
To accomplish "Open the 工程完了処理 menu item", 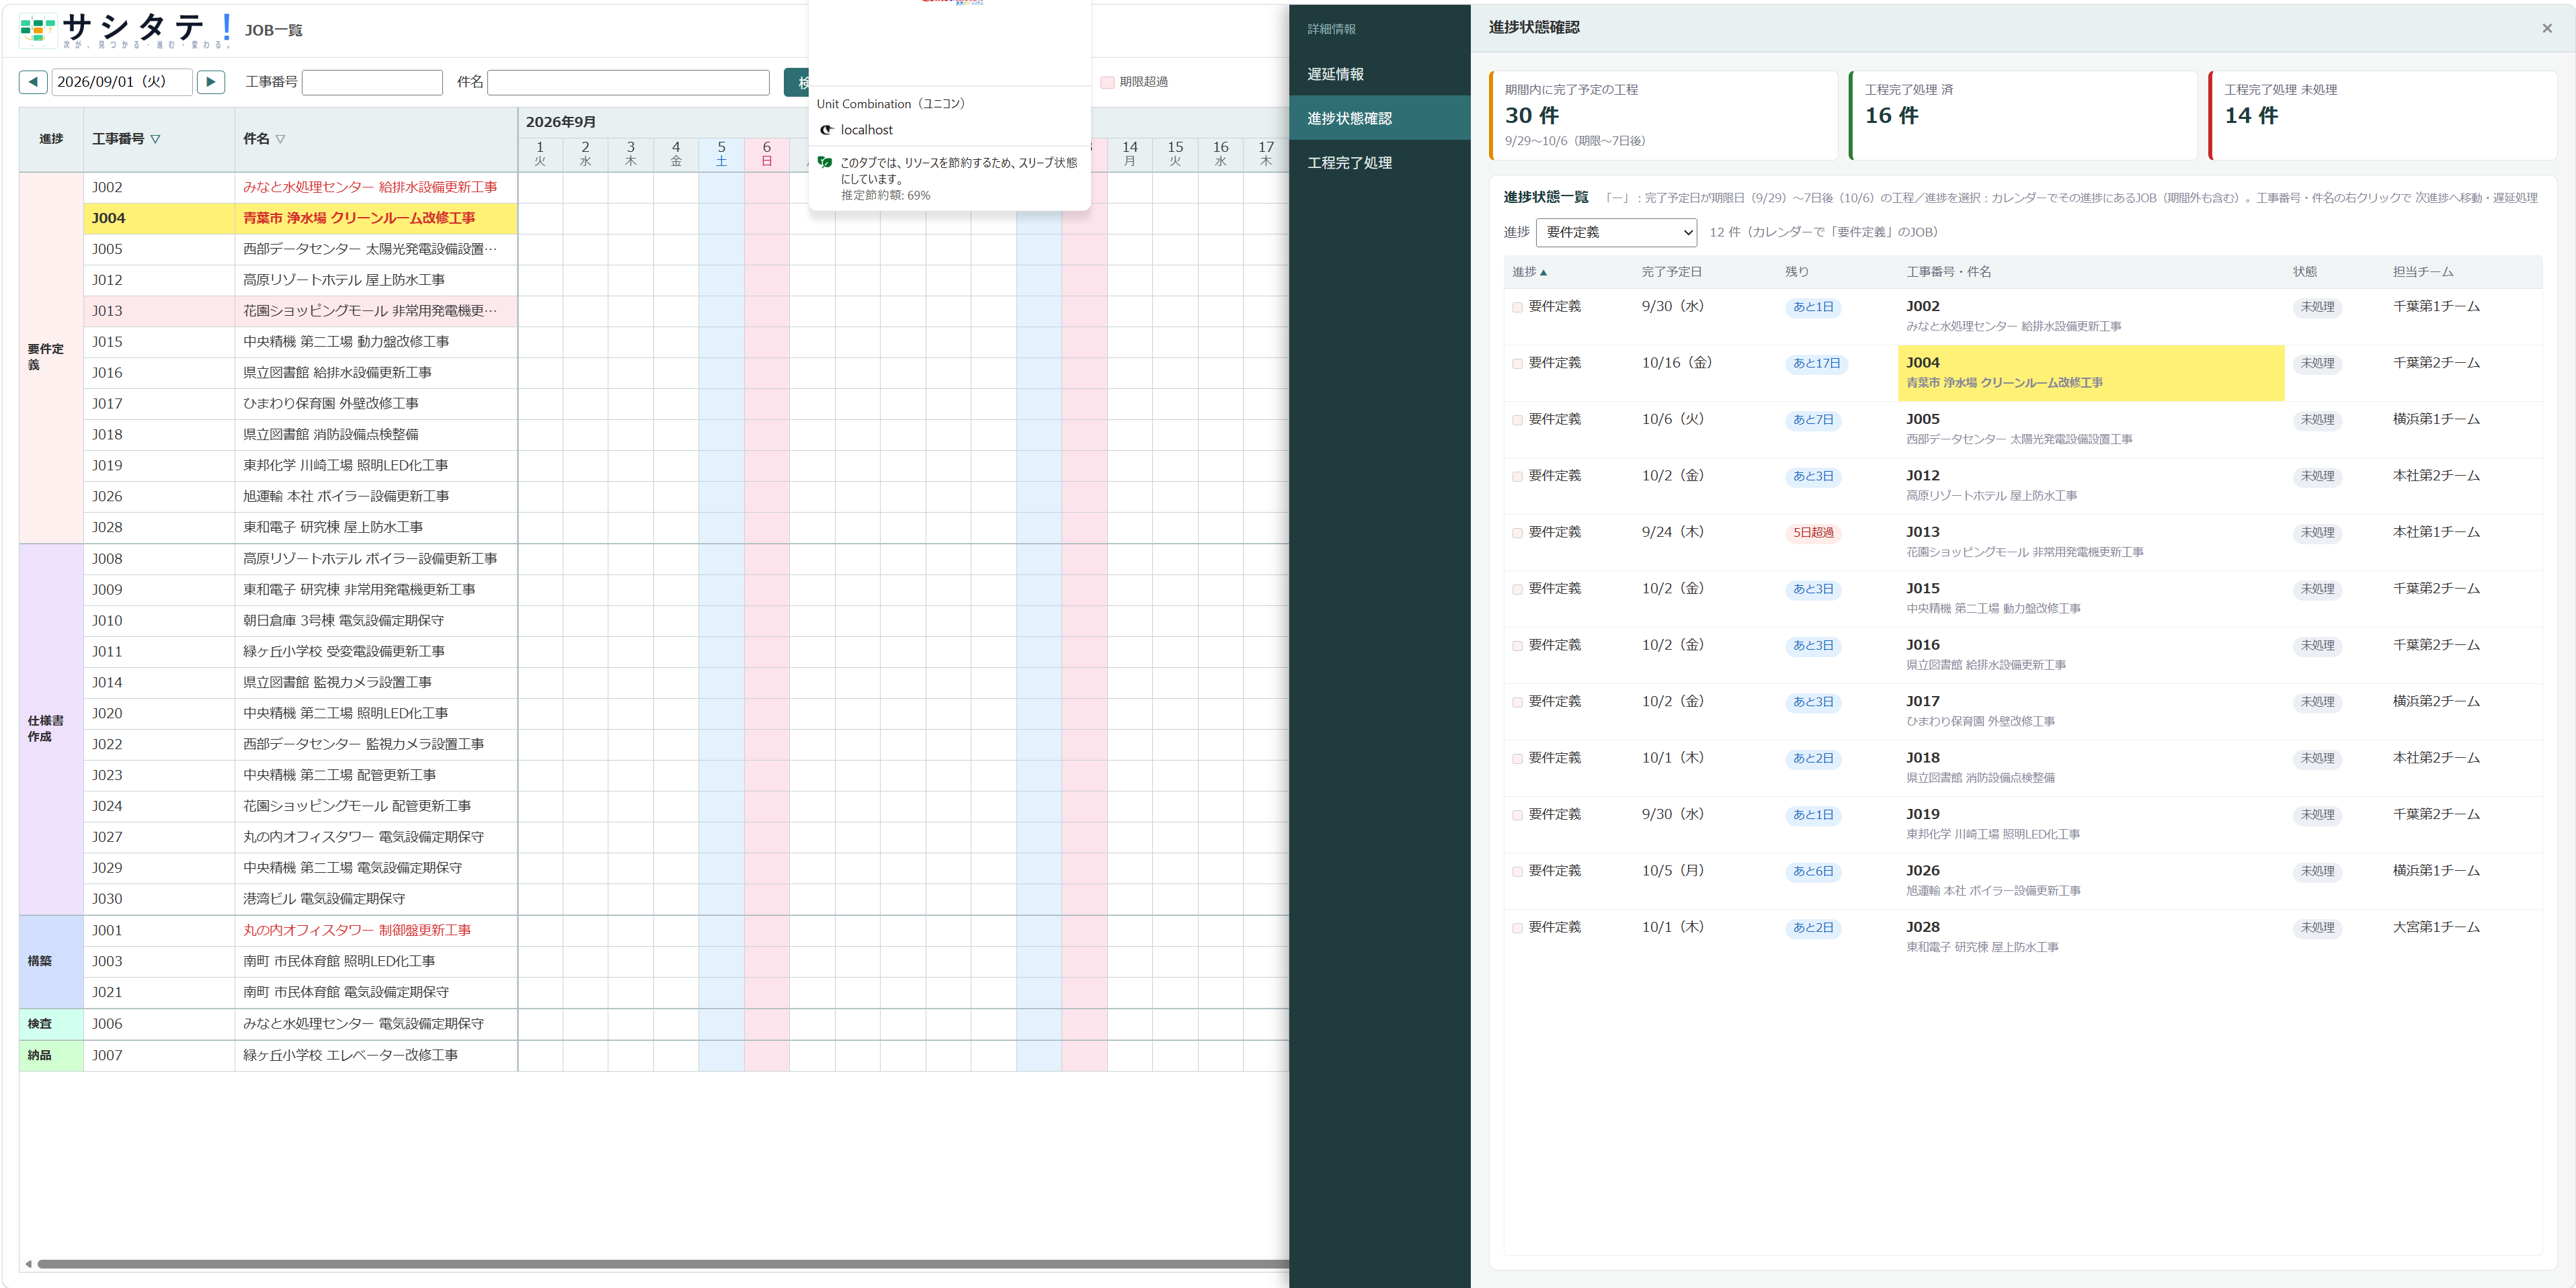I will click(1379, 162).
